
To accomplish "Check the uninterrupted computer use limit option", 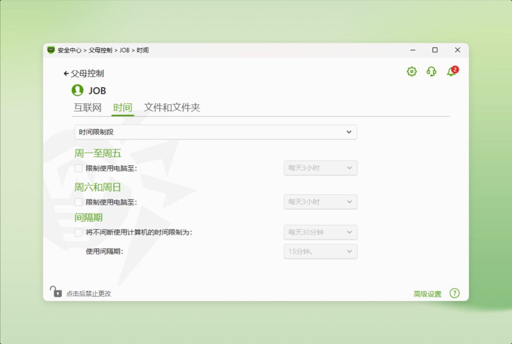I will click(78, 232).
